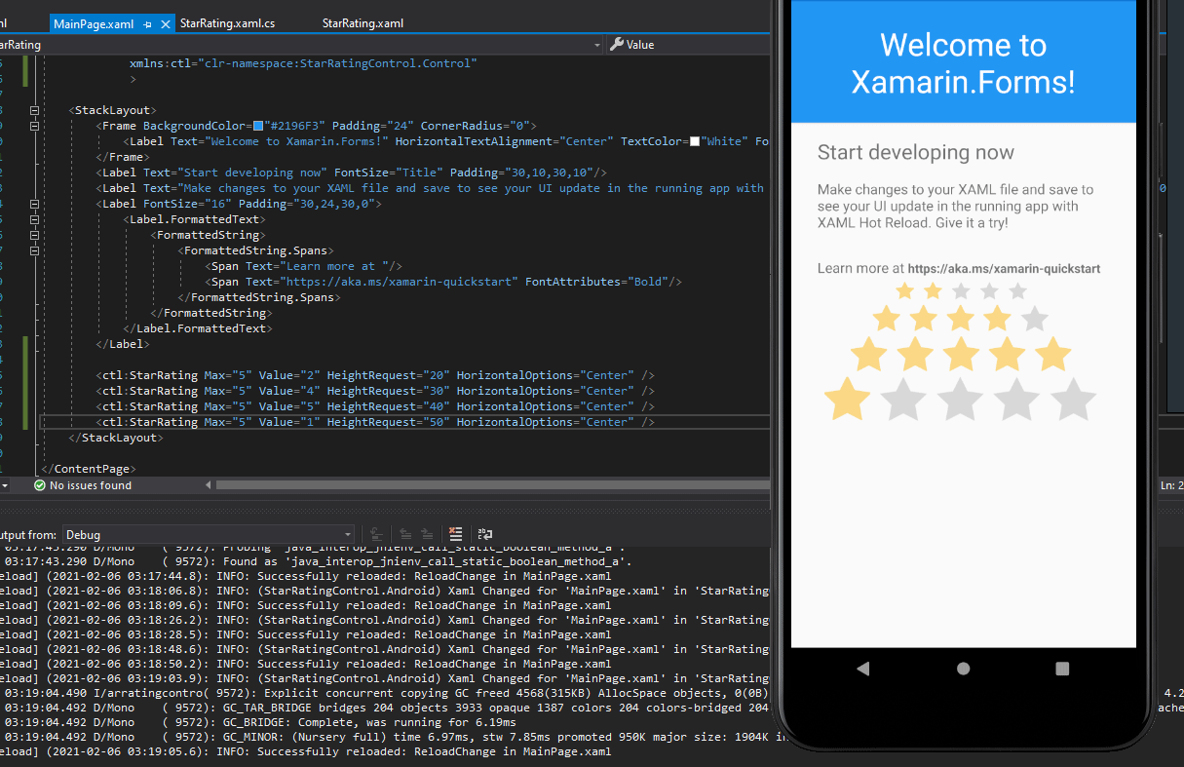
Task: Click the StarRating Value="2" code line
Action: (x=375, y=375)
